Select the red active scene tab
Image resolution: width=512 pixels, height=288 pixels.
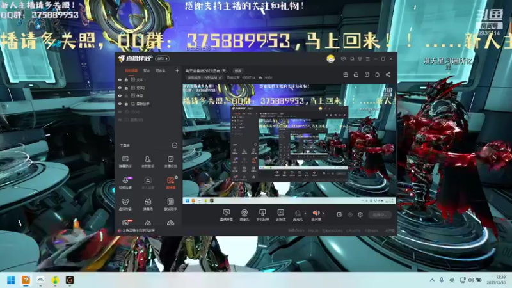pyautogui.click(x=131, y=70)
